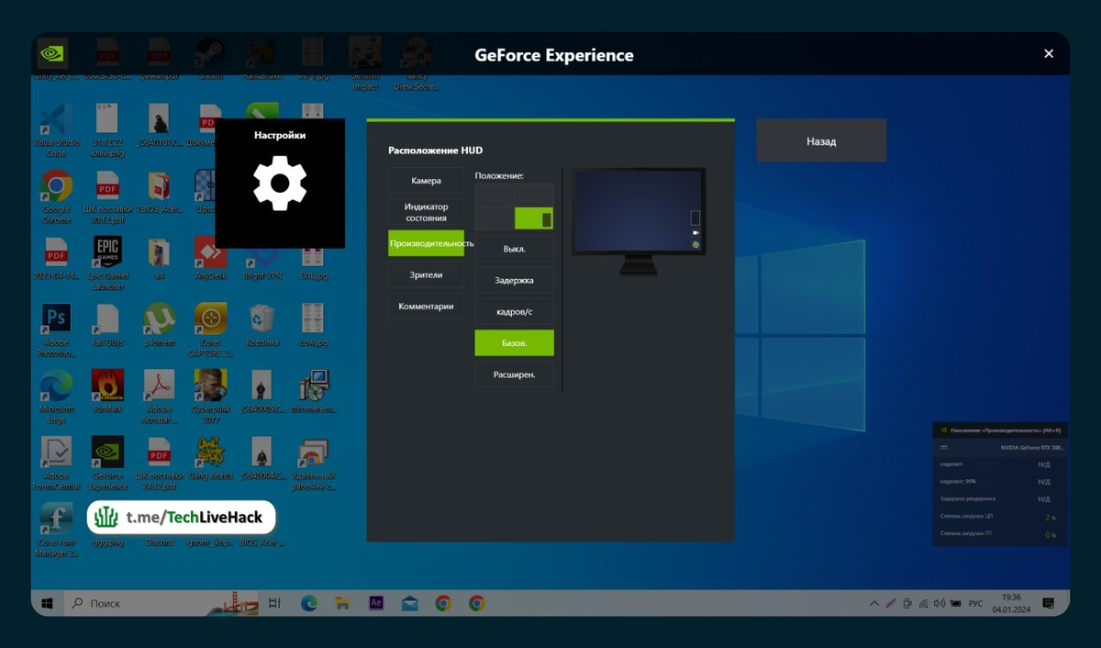Click the Visual Studio Code desktop icon
The height and width of the screenshot is (648, 1101).
[x=56, y=130]
